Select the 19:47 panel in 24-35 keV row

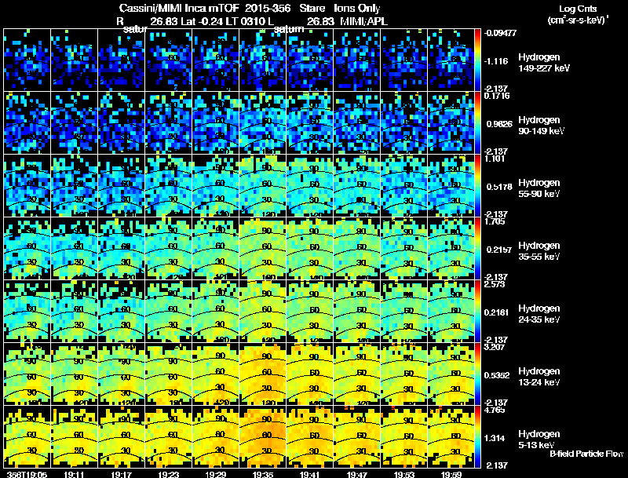(x=357, y=311)
